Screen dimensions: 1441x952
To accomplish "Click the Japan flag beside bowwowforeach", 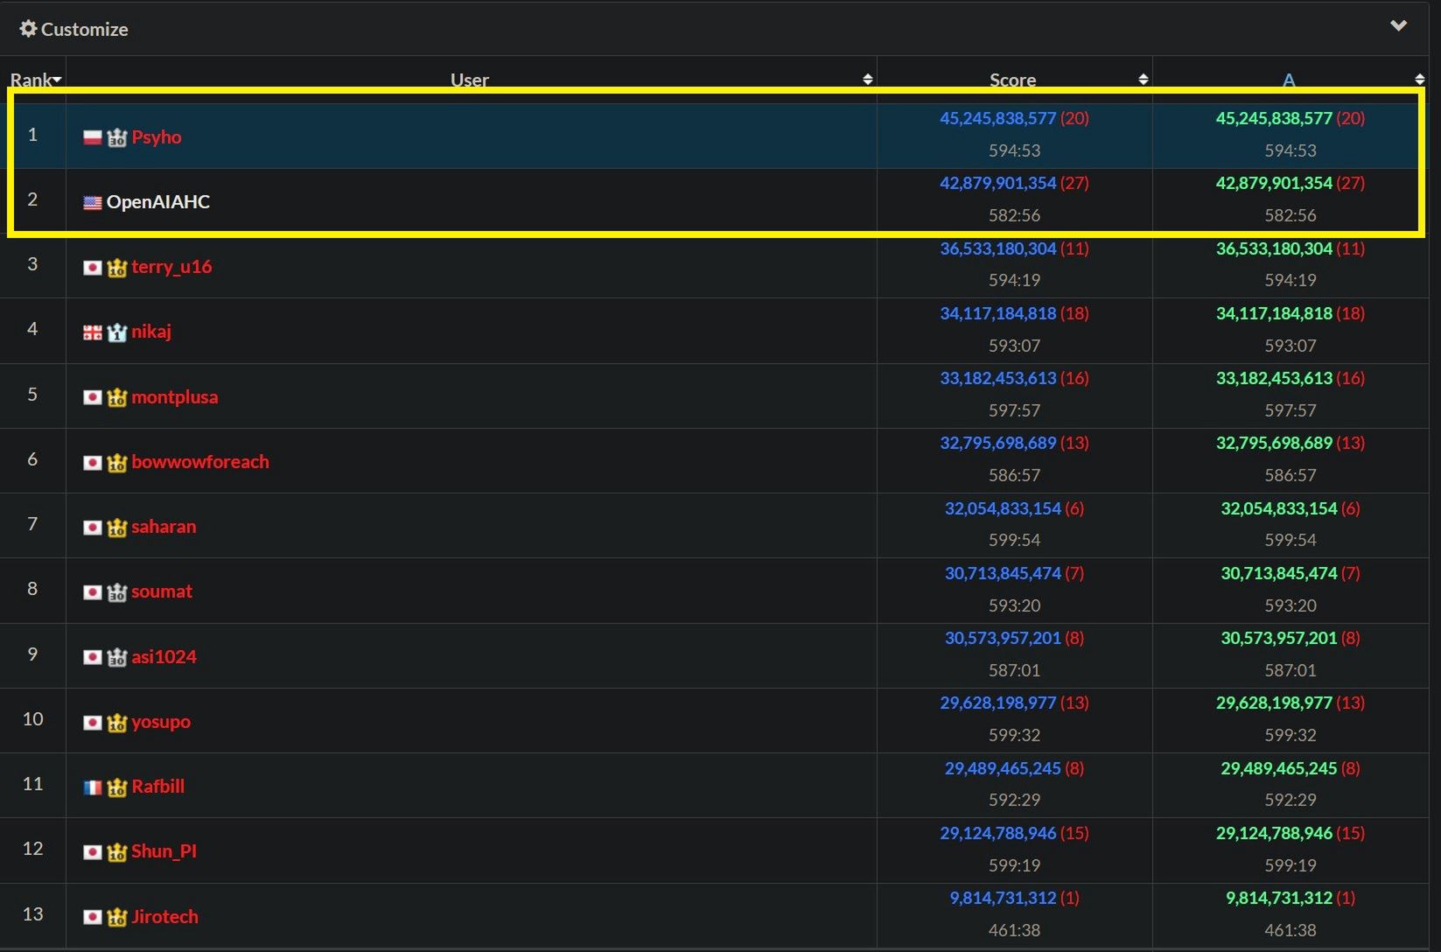I will pos(93,462).
